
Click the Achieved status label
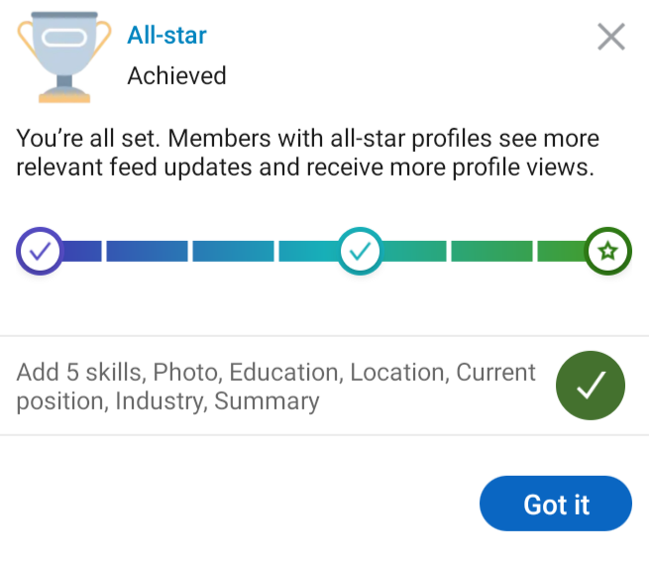176,75
